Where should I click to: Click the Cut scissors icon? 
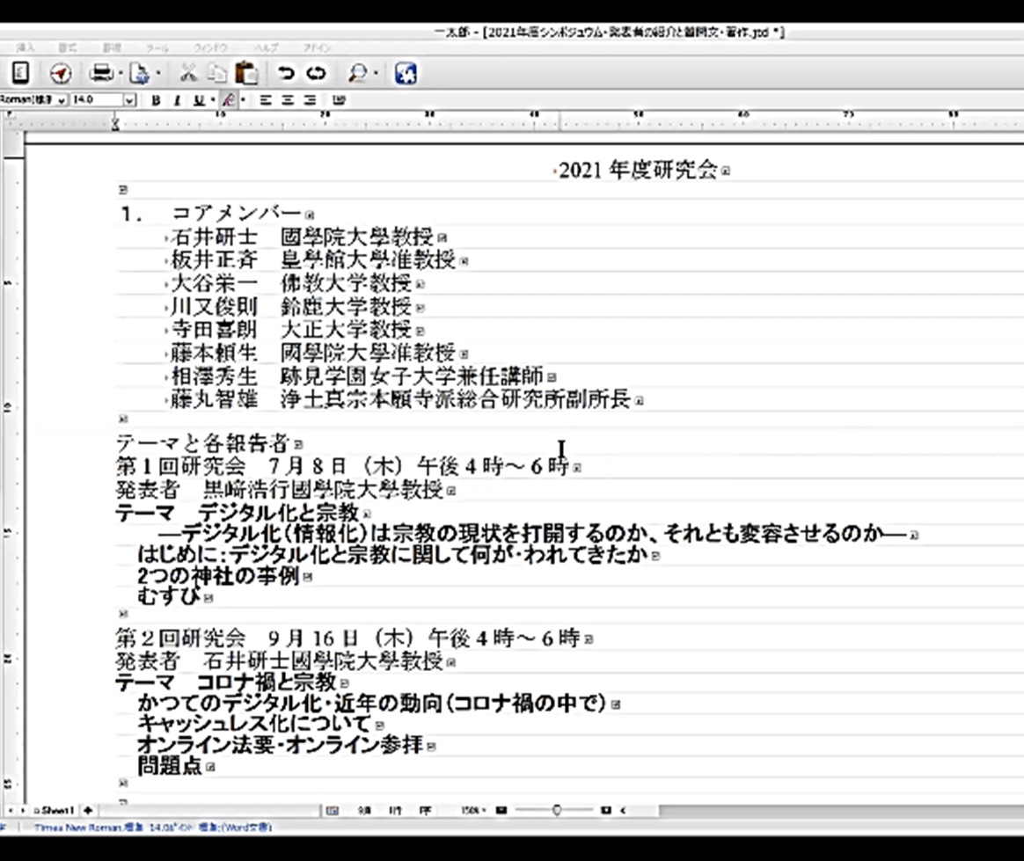pyautogui.click(x=188, y=74)
